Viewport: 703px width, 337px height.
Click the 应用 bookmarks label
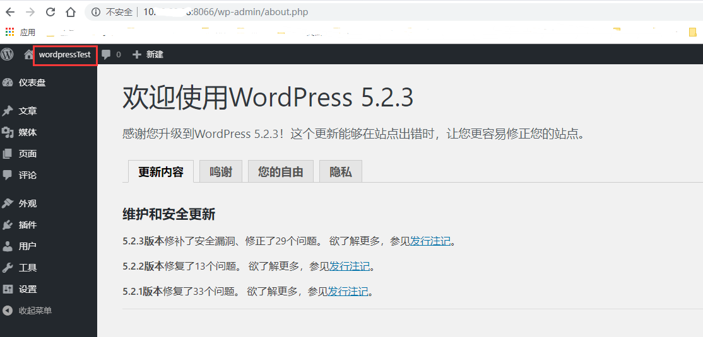[x=27, y=32]
